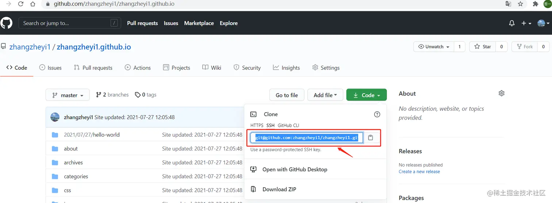Image resolution: width=552 pixels, height=203 pixels.
Task: Click the Clone help question-mark icon
Action: [x=377, y=114]
